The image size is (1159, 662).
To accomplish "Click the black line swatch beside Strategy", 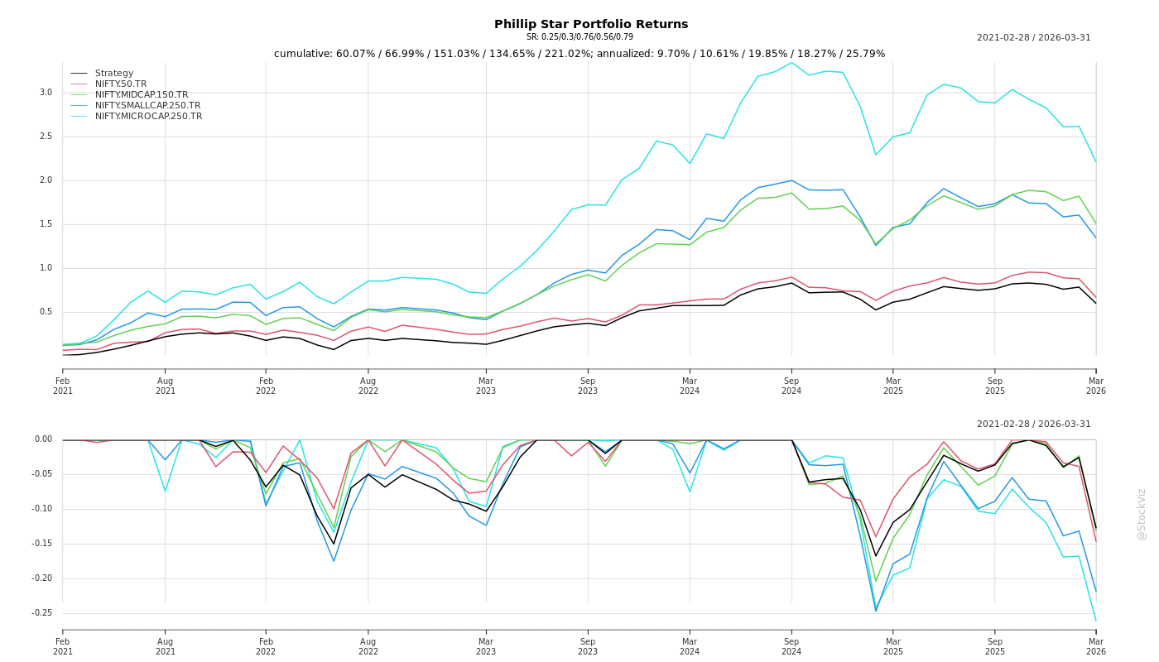I will point(79,74).
